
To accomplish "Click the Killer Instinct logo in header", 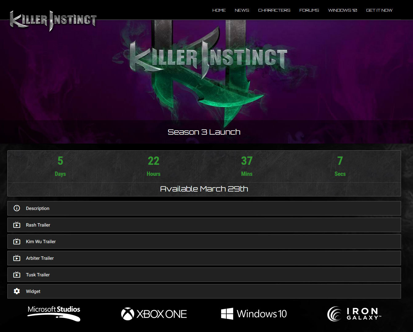I will click(x=53, y=20).
